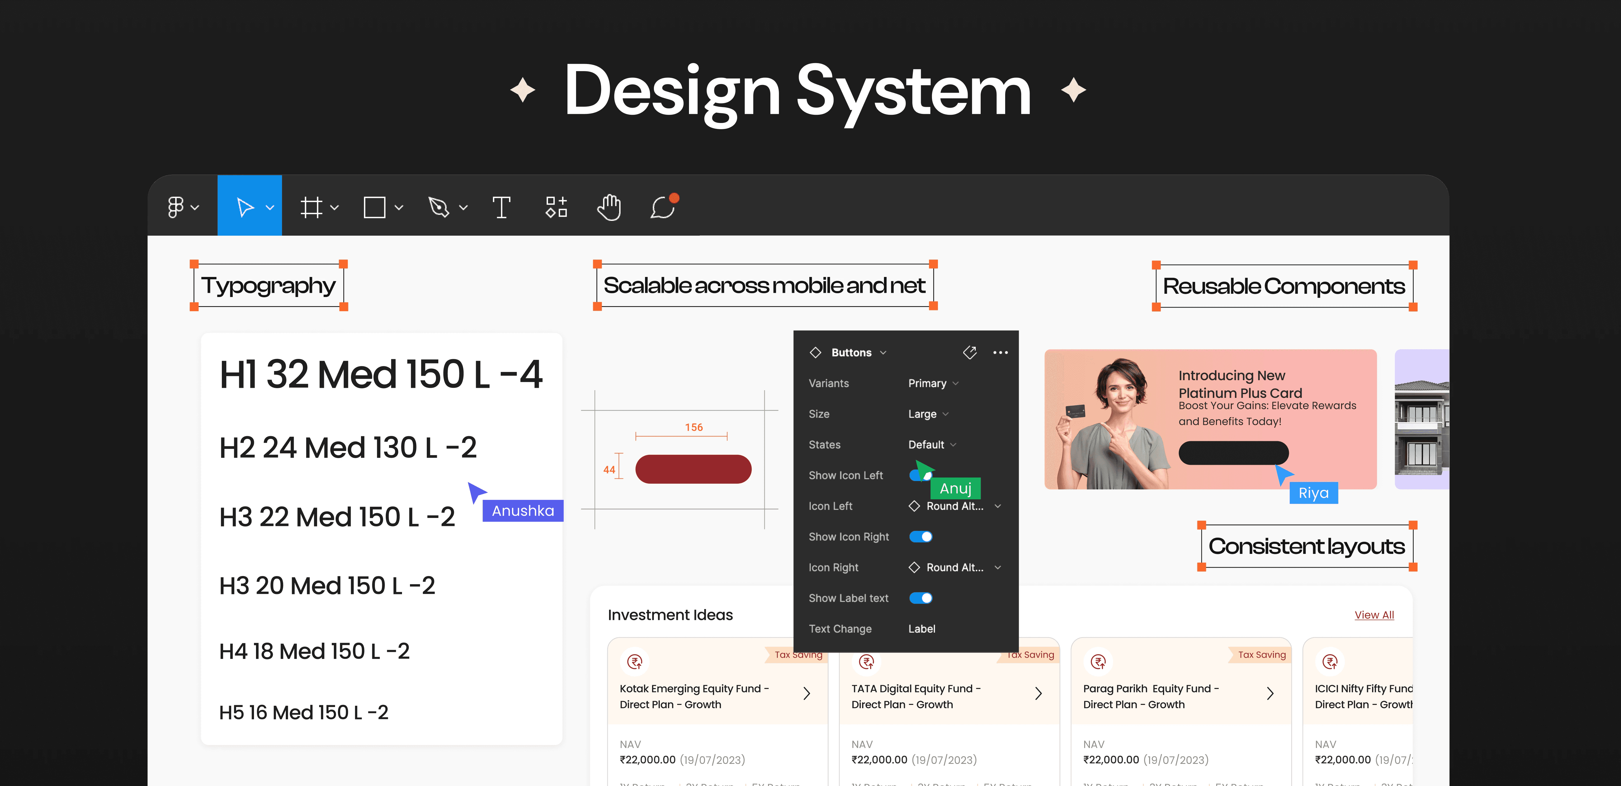Select the Frame tool
This screenshot has width=1621, height=786.
click(x=311, y=207)
